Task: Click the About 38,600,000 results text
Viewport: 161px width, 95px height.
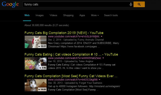Action: point(47,25)
